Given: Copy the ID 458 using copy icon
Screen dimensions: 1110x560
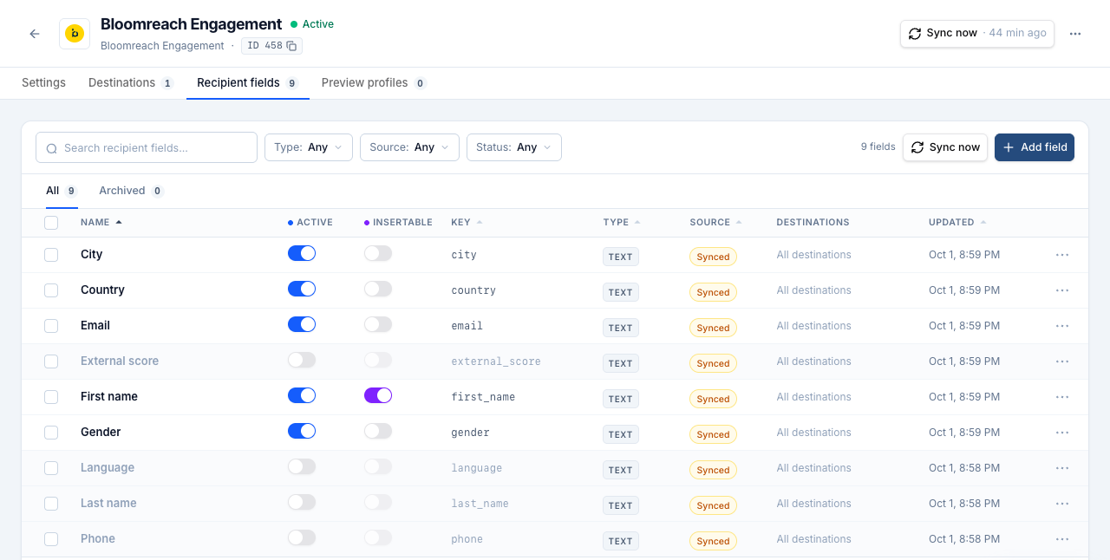Looking at the screenshot, I should coord(291,46).
